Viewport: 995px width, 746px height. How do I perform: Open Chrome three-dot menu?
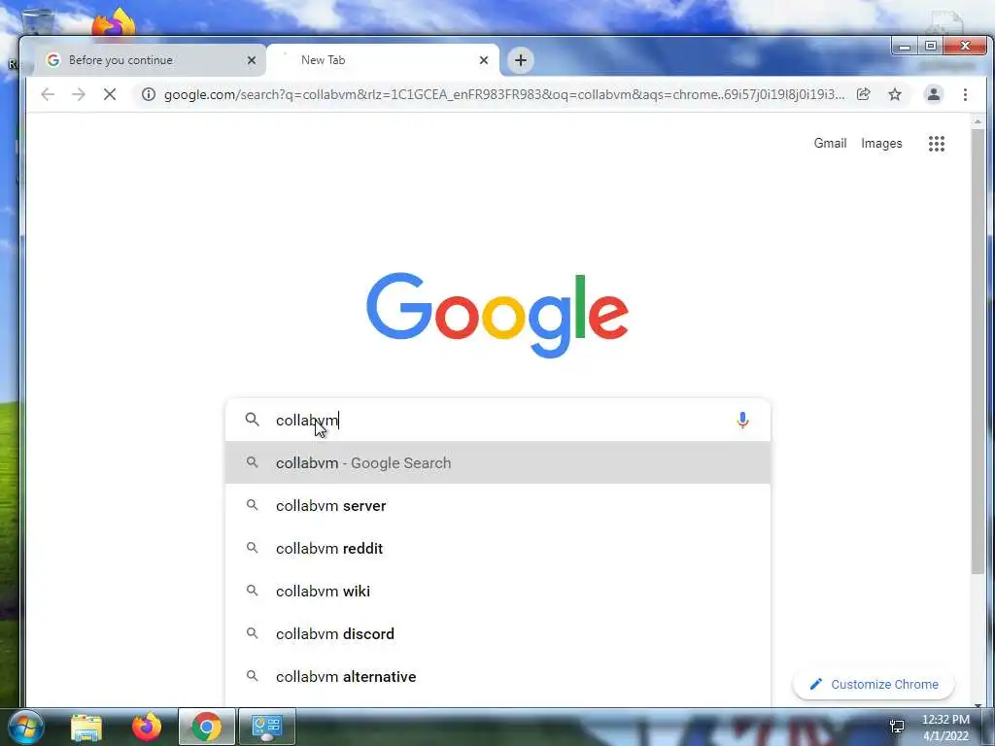pyautogui.click(x=965, y=94)
